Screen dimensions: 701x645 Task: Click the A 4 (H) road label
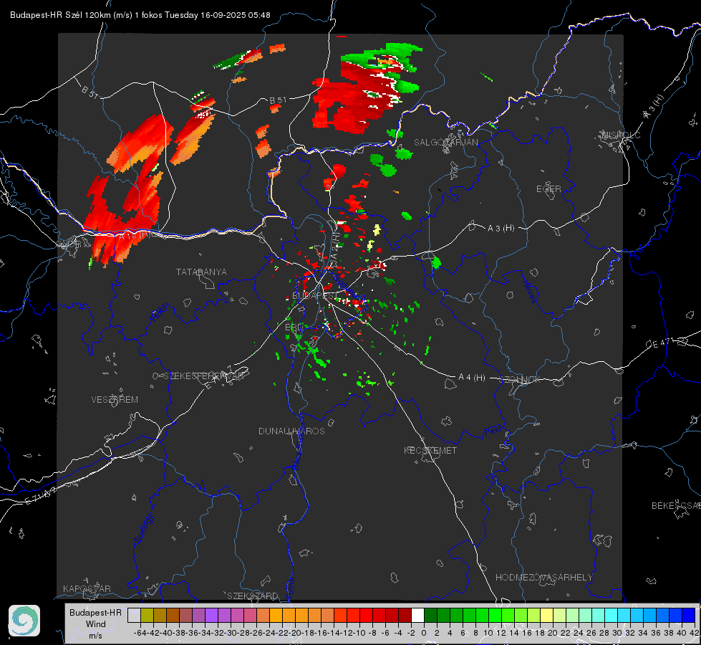472,378
